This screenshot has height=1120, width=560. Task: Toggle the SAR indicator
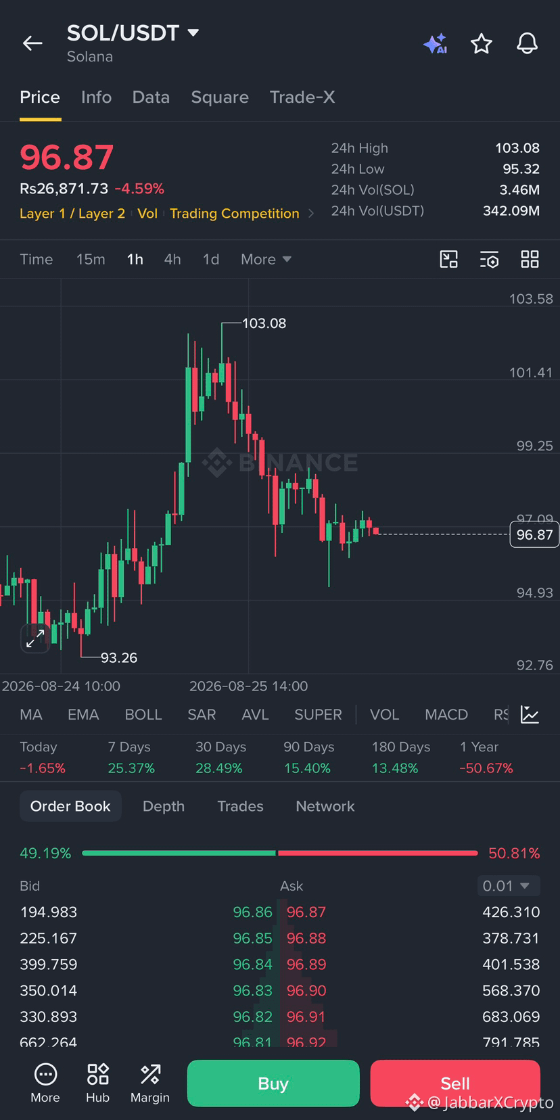(202, 715)
